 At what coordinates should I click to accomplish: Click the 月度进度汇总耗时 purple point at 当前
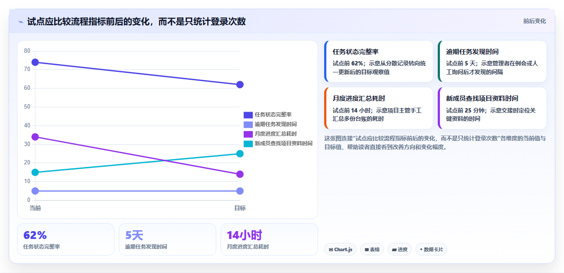click(x=35, y=137)
